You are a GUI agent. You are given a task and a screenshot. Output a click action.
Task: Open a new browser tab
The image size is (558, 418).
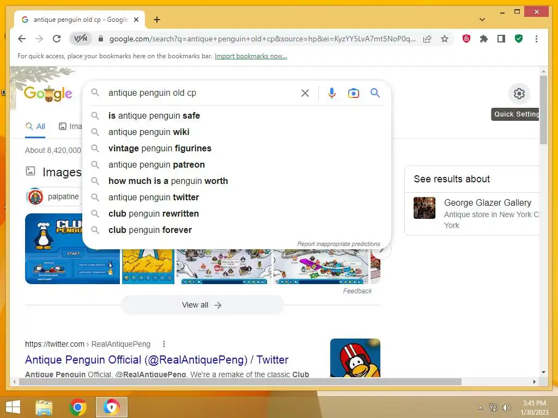click(156, 20)
